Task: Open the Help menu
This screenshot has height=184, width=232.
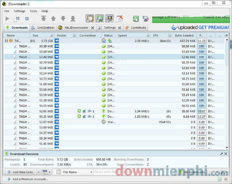Action: point(45,11)
